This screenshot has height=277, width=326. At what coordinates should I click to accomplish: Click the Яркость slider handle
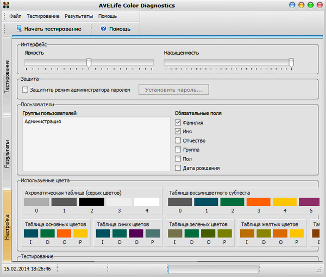89,63
